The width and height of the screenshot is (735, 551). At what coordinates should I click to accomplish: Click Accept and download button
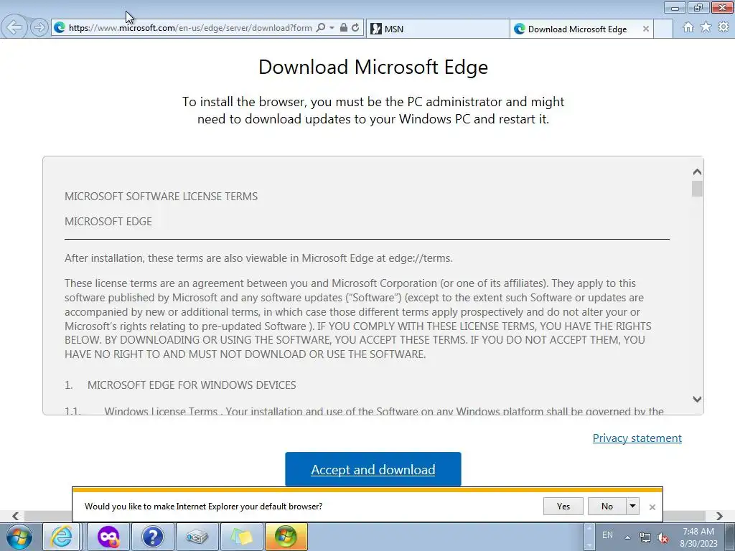pyautogui.click(x=373, y=469)
